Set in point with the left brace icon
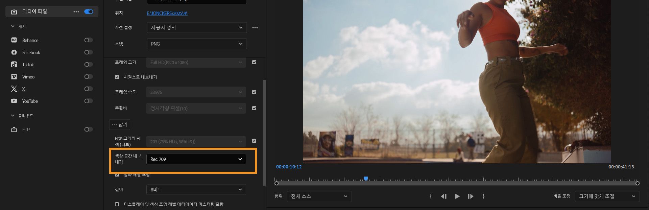649x210 pixels. (430, 196)
